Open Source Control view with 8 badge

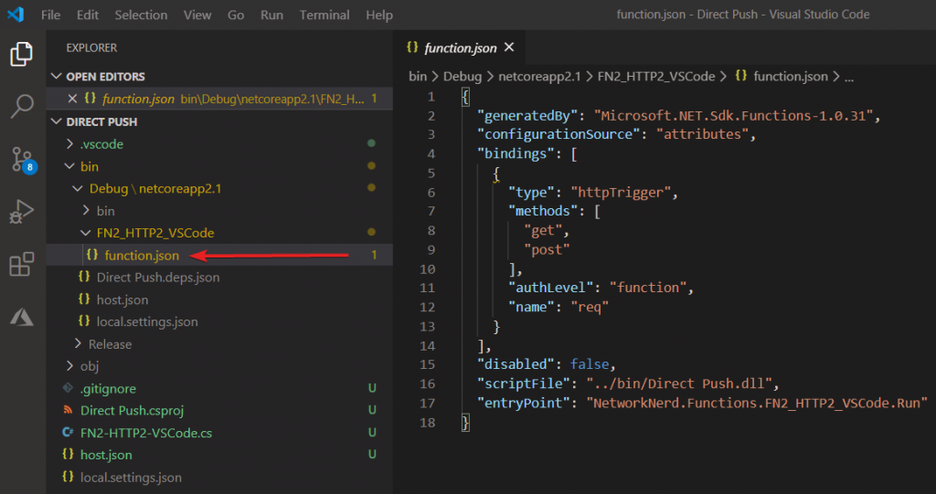pos(23,160)
